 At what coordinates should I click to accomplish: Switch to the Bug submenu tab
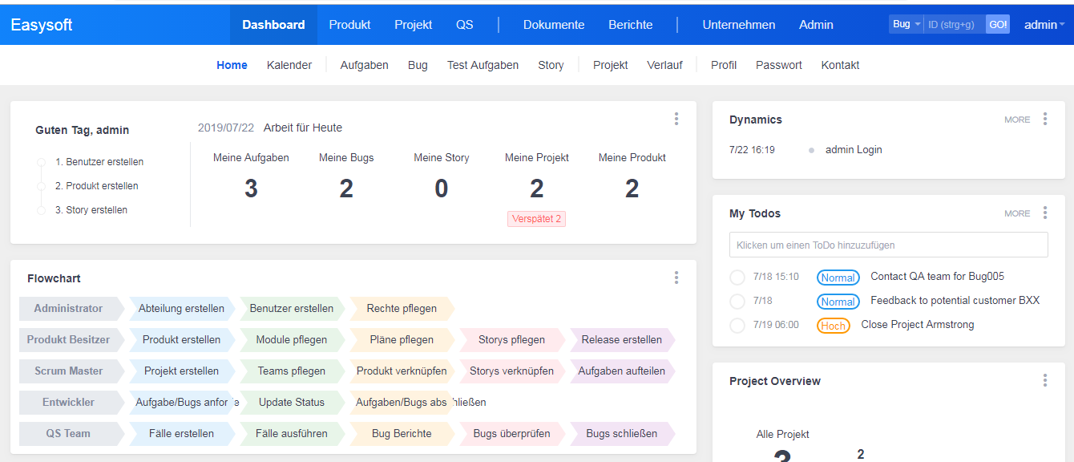click(x=418, y=65)
